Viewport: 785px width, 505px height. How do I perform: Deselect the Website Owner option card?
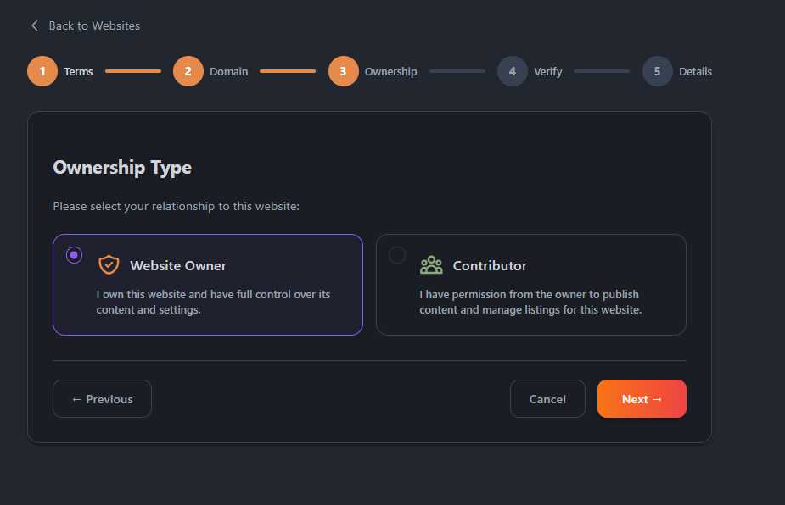pos(208,285)
